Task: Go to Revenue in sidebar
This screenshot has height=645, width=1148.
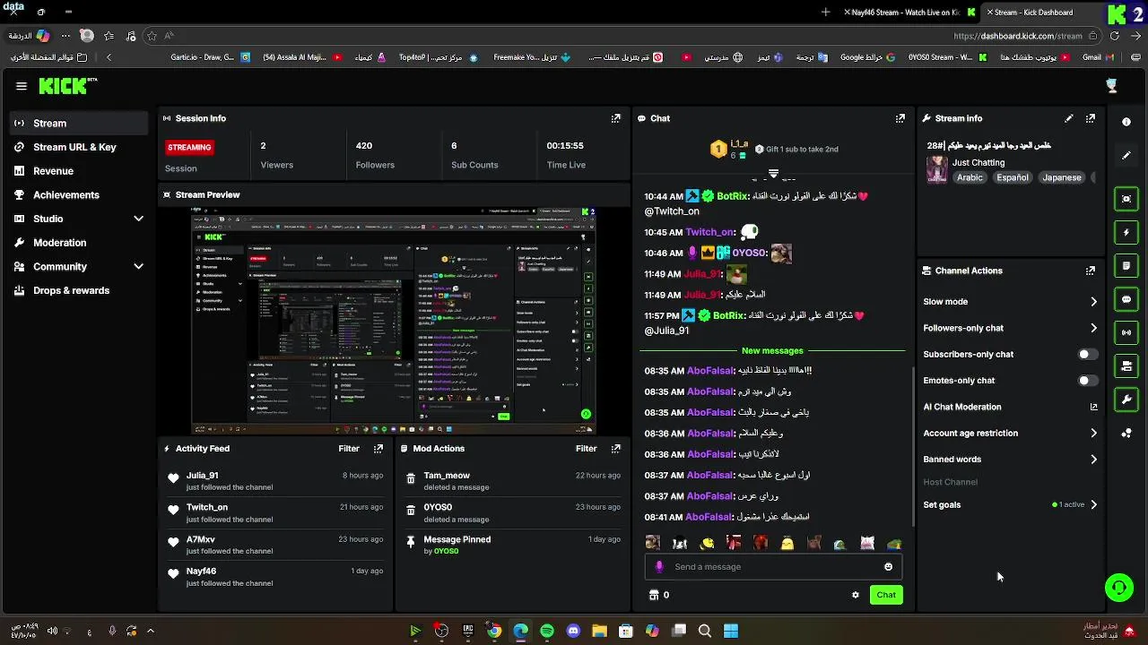Action: 79,171
